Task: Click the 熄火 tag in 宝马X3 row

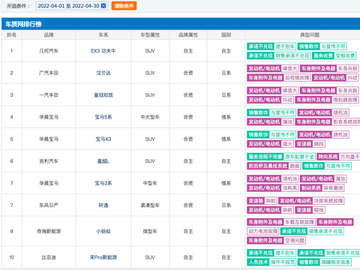Action: [x=287, y=144]
